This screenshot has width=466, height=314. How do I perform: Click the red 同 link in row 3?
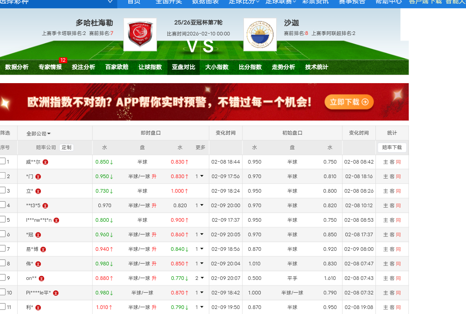click(399, 191)
